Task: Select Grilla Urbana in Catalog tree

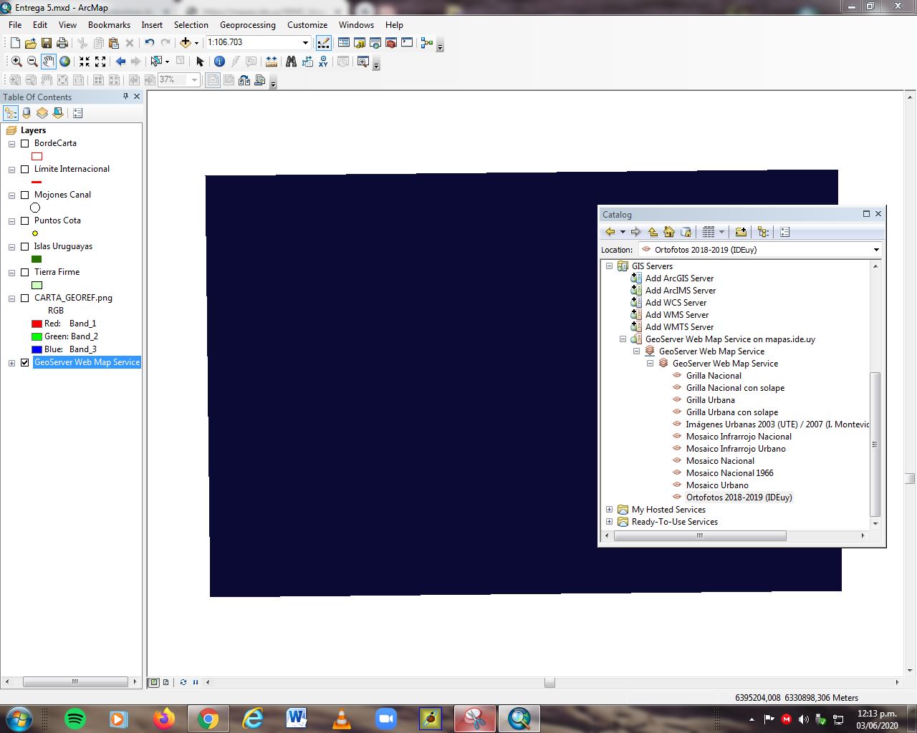Action: click(x=710, y=400)
